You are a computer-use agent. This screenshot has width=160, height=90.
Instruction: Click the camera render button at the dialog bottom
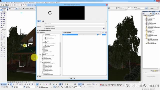[71, 78]
